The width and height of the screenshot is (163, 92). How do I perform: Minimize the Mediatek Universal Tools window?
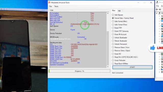pos(138,3)
